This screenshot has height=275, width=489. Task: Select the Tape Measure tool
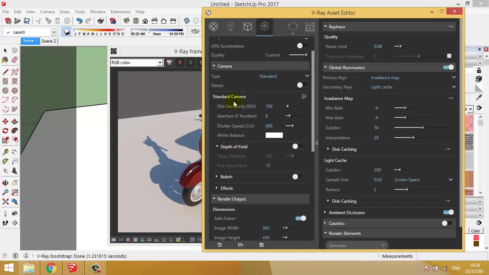point(5,152)
